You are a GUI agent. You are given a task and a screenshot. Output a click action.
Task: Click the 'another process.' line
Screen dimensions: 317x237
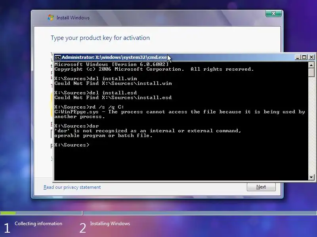pyautogui.click(x=80, y=117)
